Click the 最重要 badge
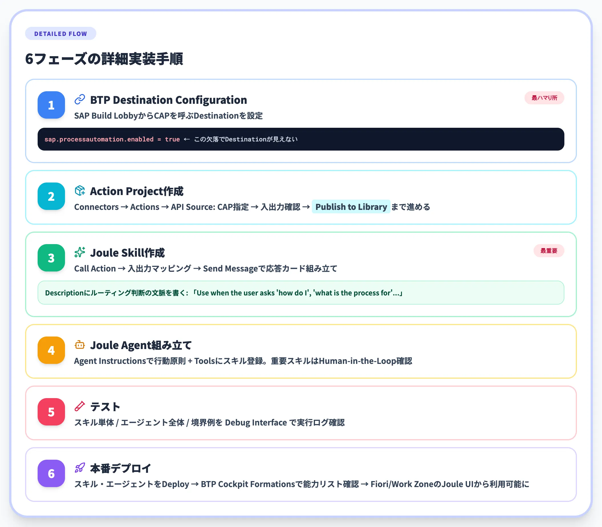This screenshot has height=527, width=602. [549, 251]
